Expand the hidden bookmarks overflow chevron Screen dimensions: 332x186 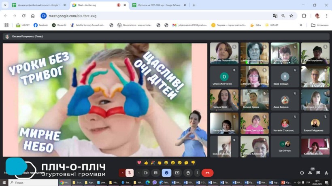pos(301,25)
